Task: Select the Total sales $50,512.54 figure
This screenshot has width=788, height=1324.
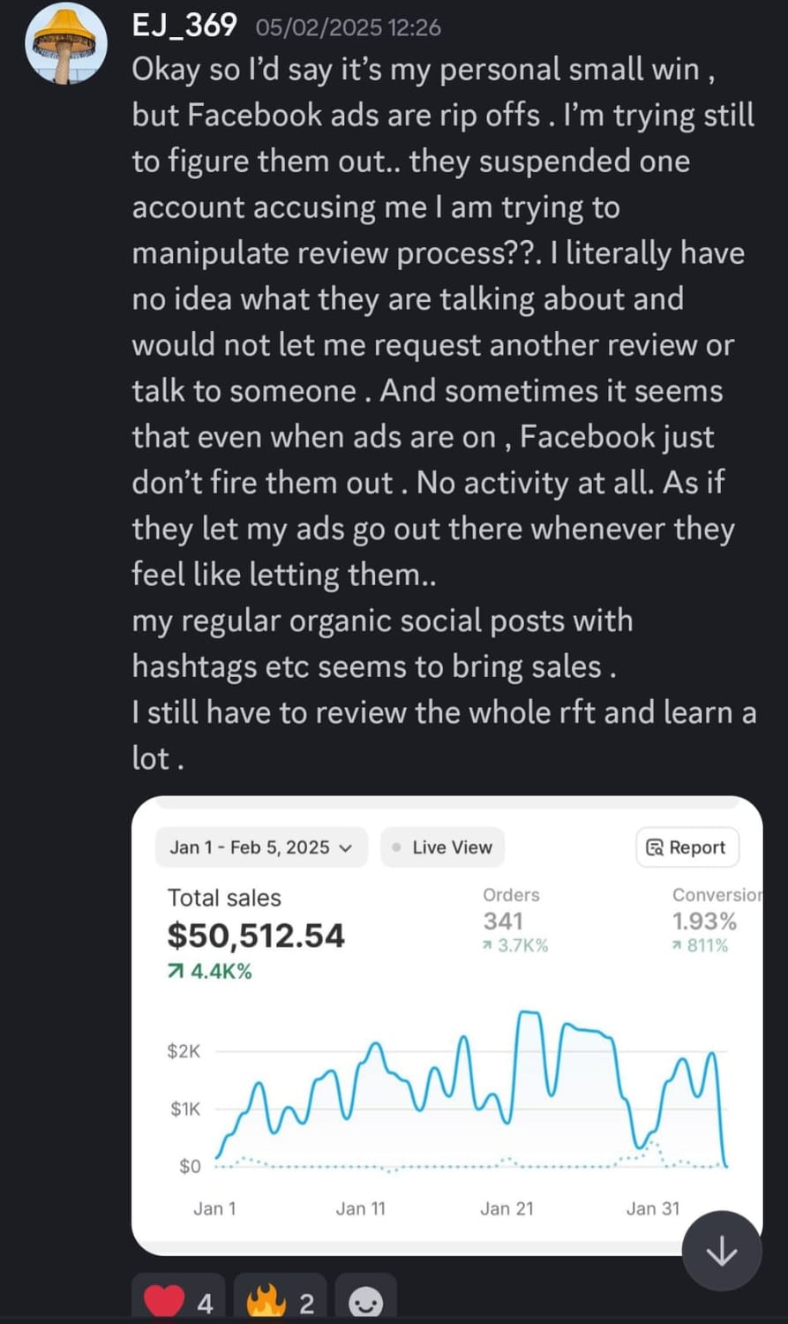Action: [256, 936]
